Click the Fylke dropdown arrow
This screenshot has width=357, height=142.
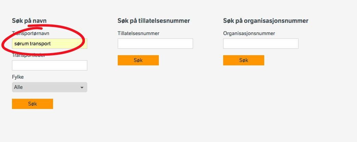tap(82, 88)
